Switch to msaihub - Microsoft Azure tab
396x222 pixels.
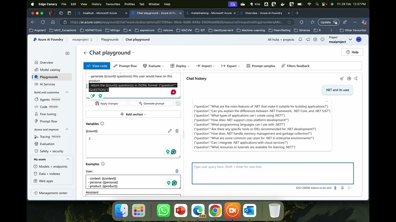[x=100, y=13]
